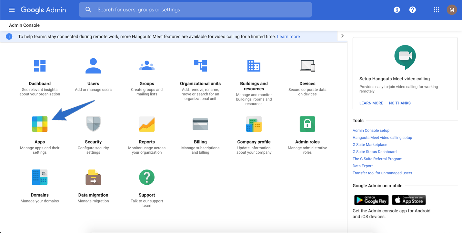
Task: Follow the Learn more link in banner
Action: click(288, 36)
